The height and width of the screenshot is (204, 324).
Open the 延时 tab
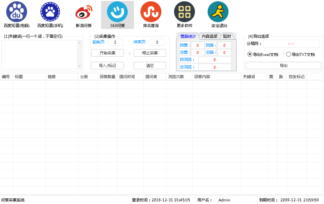(x=227, y=36)
